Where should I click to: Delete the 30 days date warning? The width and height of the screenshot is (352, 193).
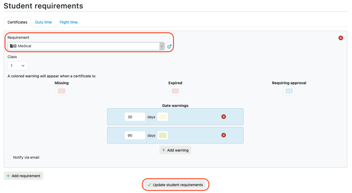click(x=224, y=117)
